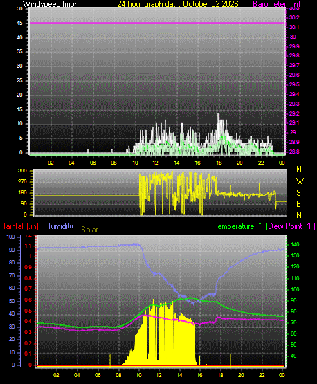Click the 100 value on green temperature axis
The width and height of the screenshot is (317, 384).
click(295, 289)
